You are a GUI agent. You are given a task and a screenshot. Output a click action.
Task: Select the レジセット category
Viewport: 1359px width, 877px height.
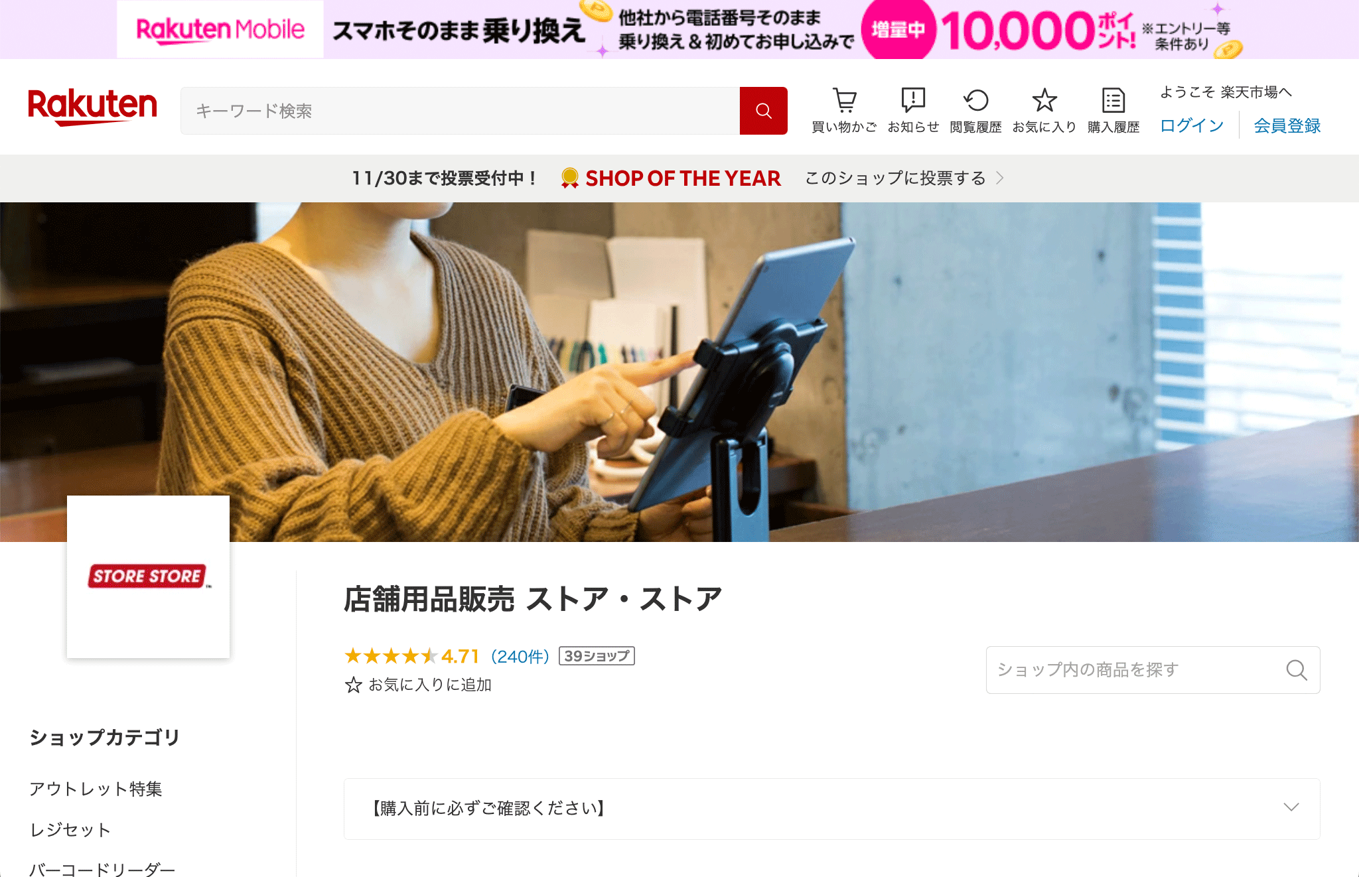coord(70,830)
